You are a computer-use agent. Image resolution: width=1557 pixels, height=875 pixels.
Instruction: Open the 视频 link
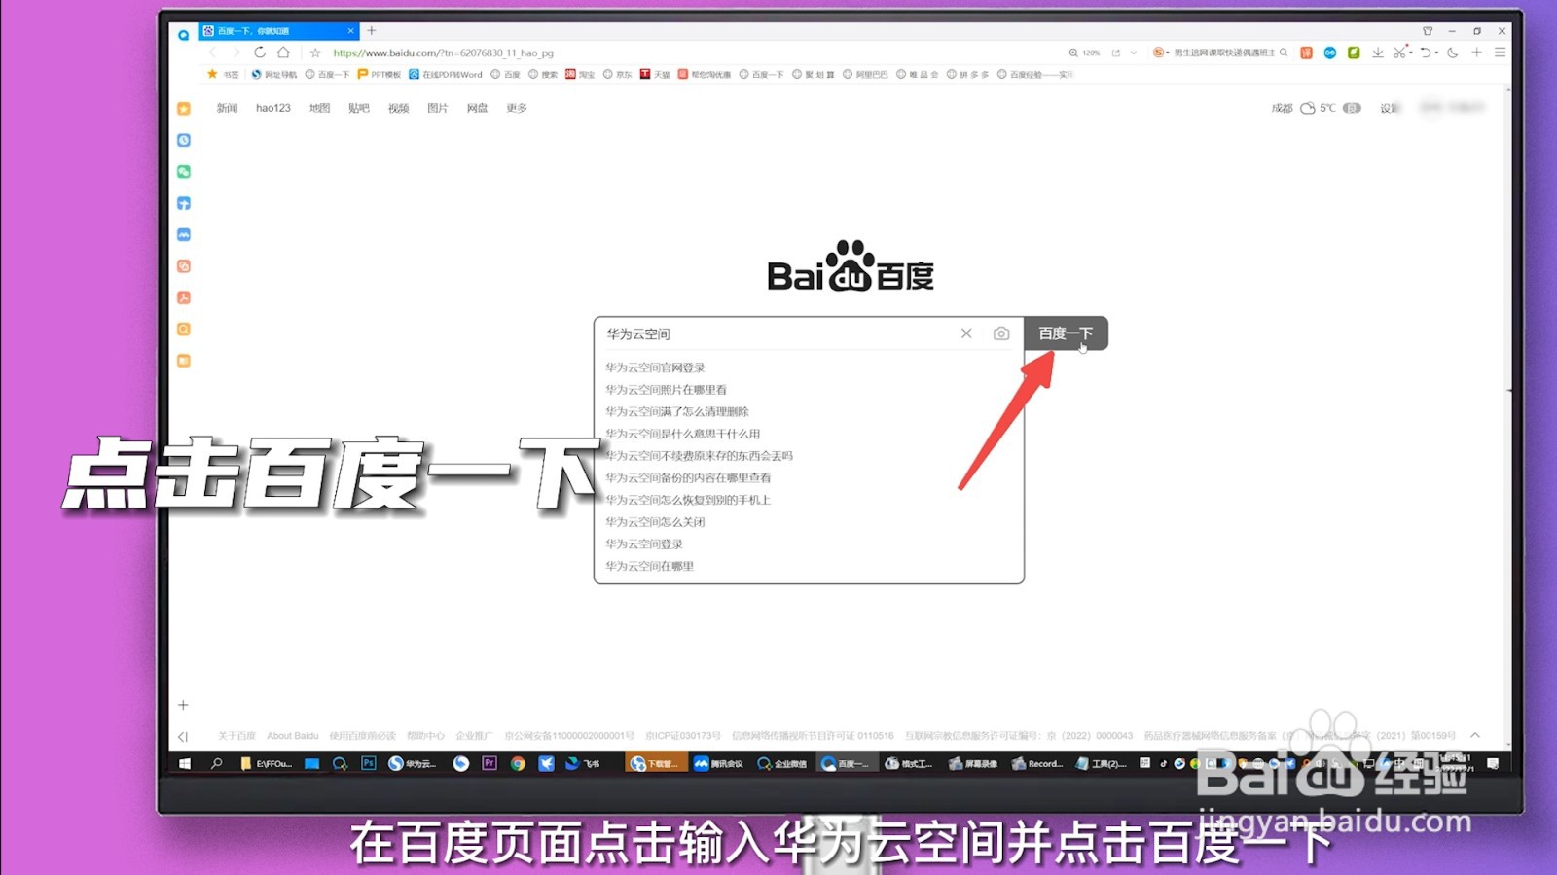[399, 108]
